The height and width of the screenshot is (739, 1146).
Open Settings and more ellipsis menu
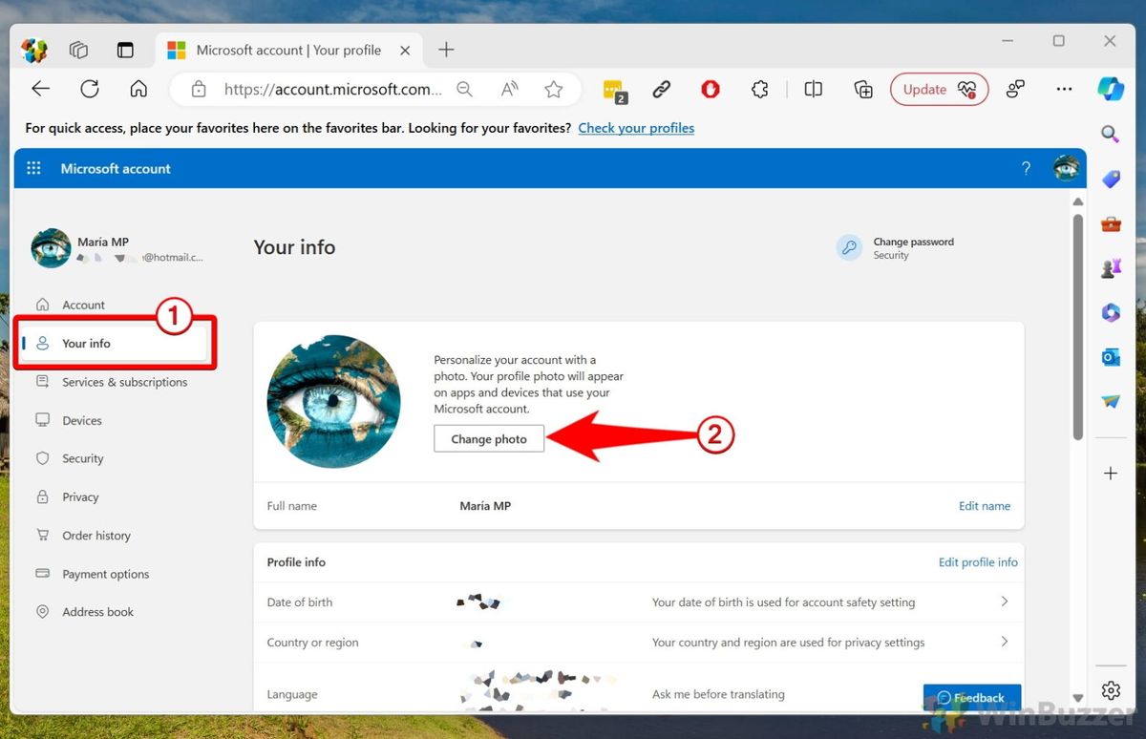1064,89
